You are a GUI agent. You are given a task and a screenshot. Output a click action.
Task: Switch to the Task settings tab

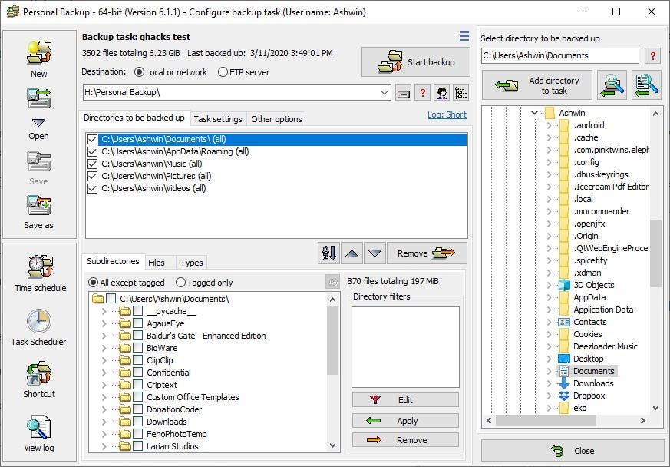click(218, 119)
